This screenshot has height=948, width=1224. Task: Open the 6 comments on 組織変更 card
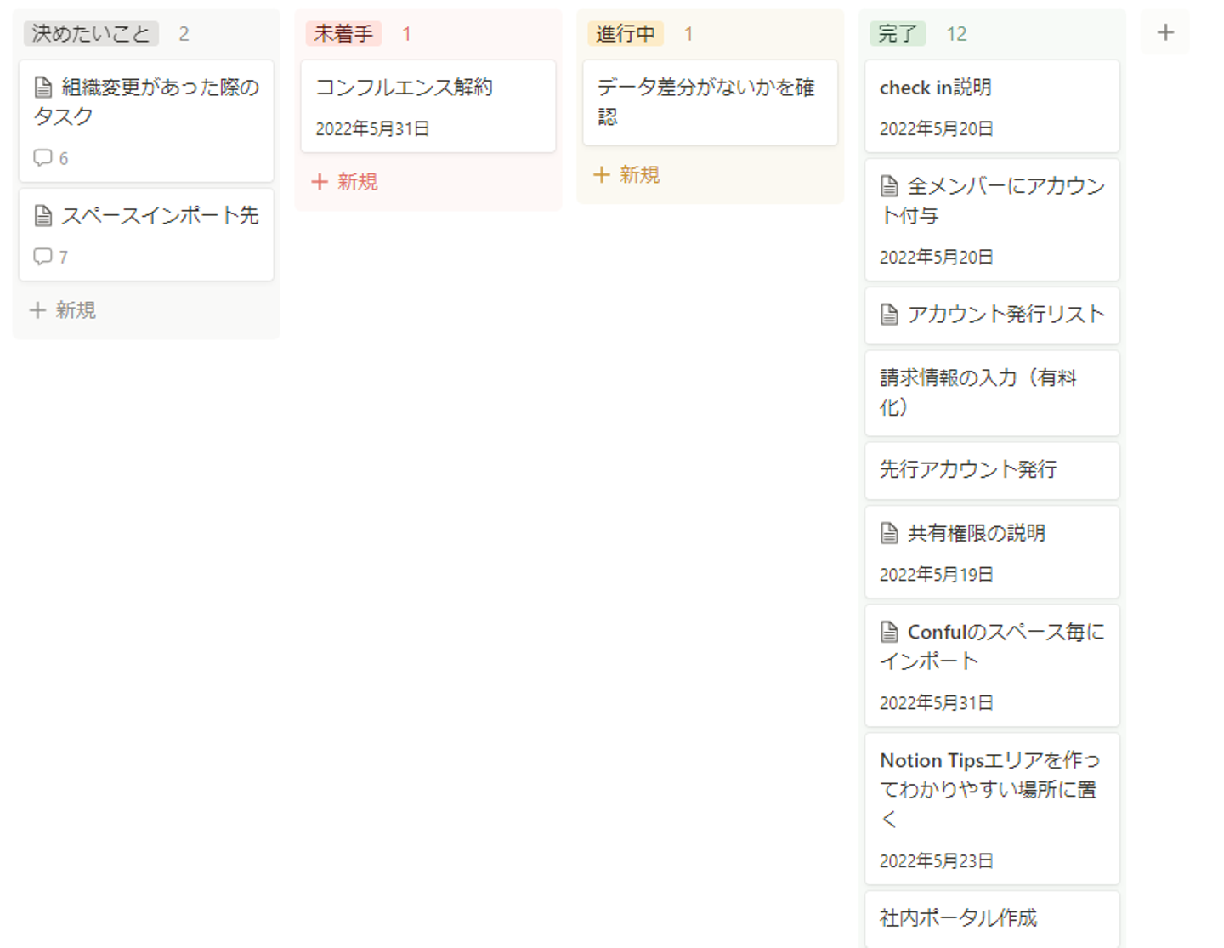[51, 158]
